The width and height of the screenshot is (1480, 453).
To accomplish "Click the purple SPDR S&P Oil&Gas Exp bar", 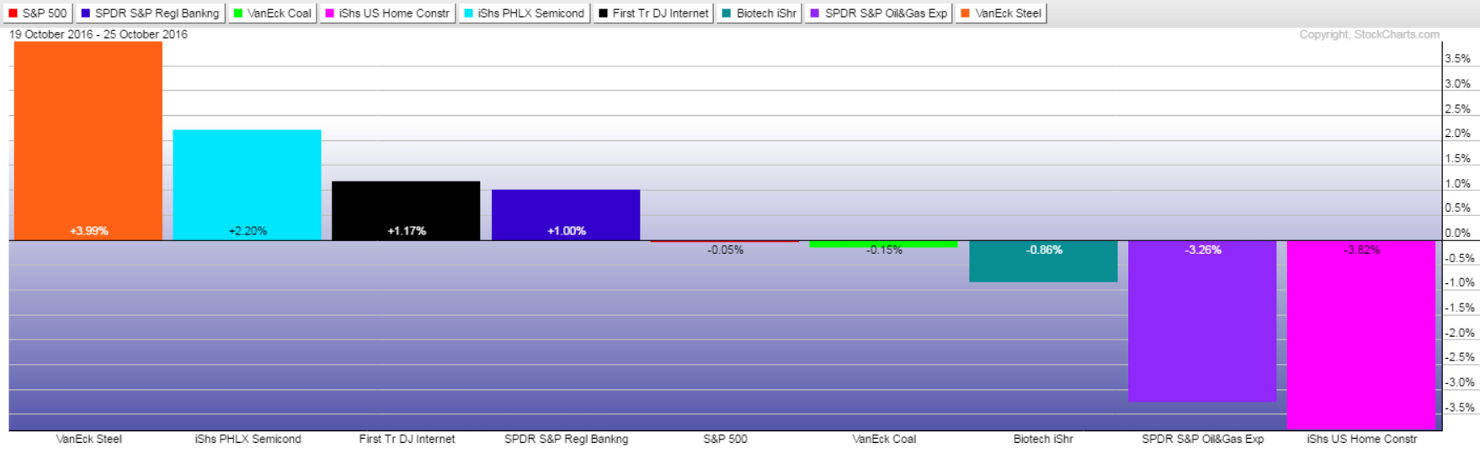I will coord(1202,321).
